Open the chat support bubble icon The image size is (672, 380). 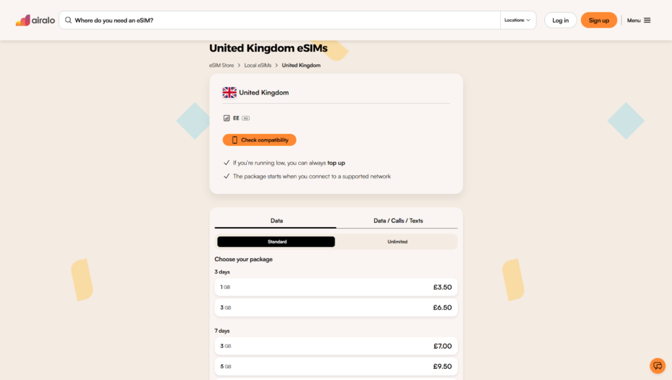pos(658,366)
